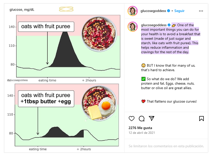Click the avatar beside the caption
This screenshot has height=157, width=212.
(133, 26)
